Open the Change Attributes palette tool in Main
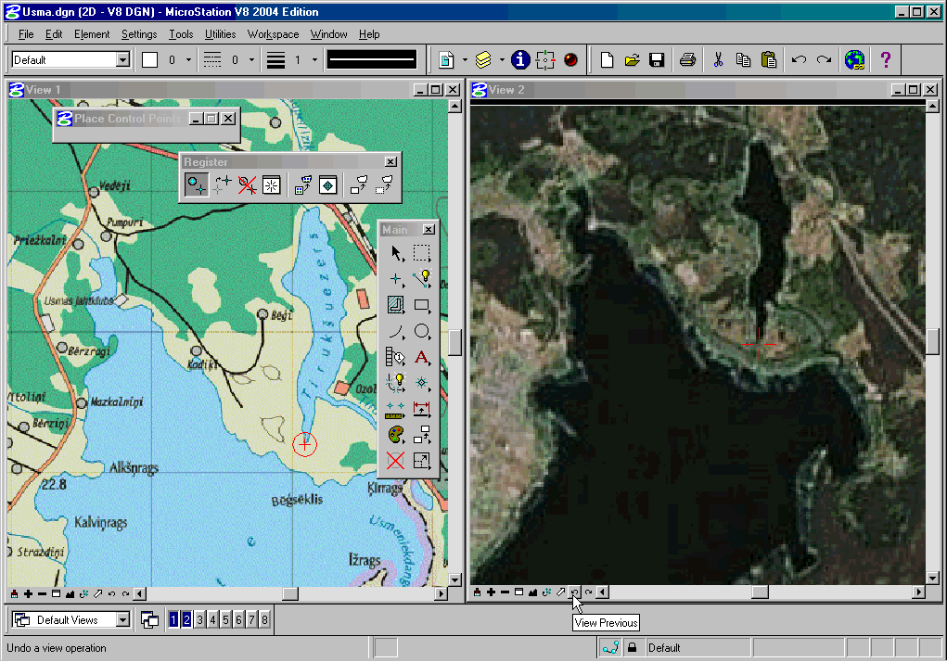 pyautogui.click(x=396, y=435)
